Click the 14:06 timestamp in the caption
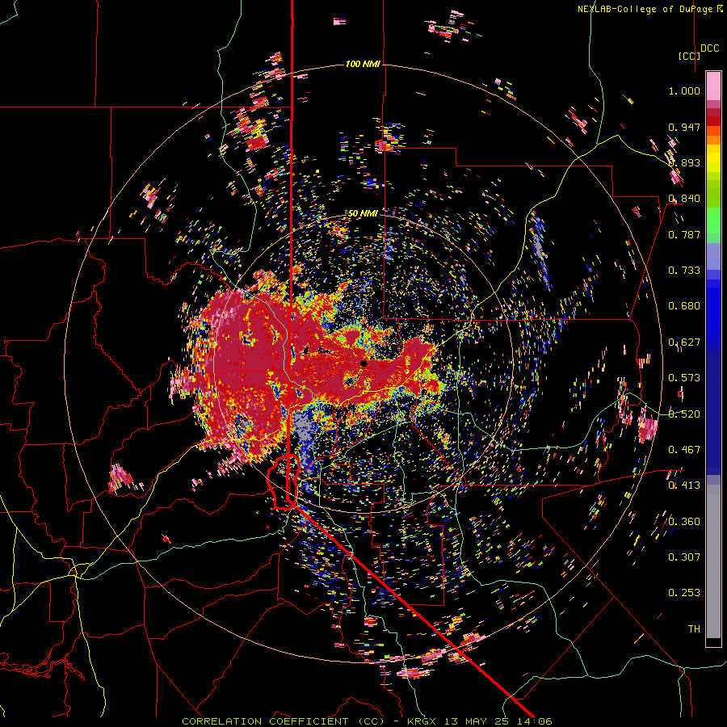 [x=536, y=721]
